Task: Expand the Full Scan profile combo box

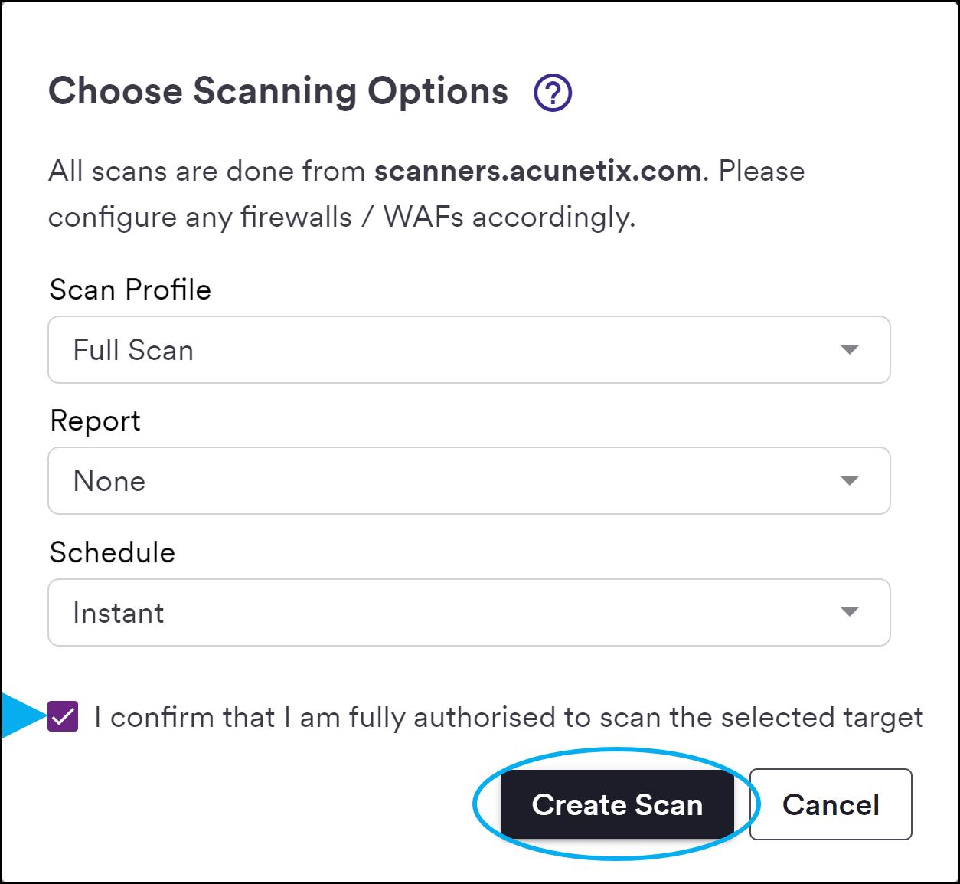Action: click(469, 350)
